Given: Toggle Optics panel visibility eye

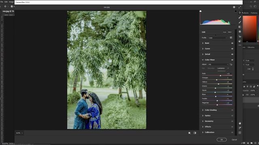Looking at the screenshot, I should point(232,116).
